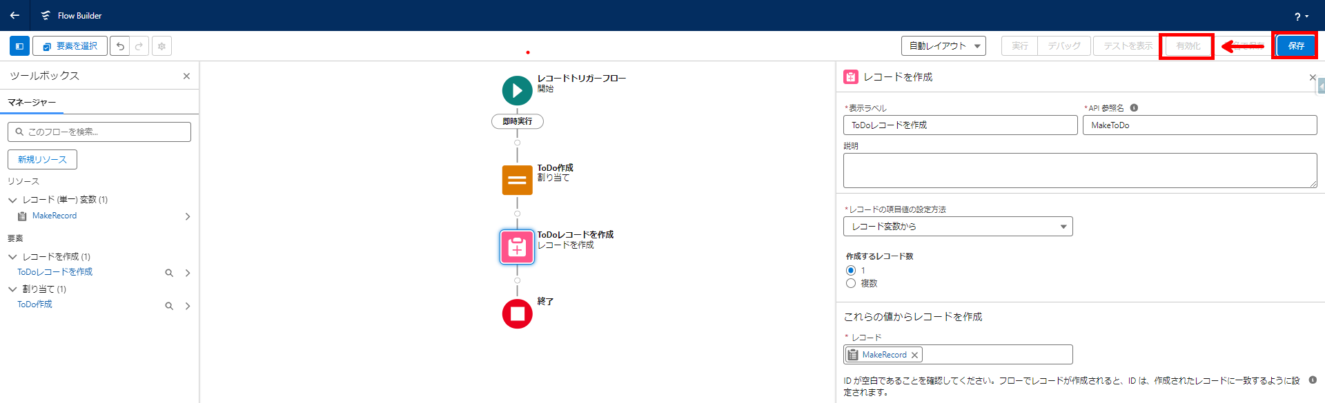Click the back arrow in Flow Builder header

point(14,15)
